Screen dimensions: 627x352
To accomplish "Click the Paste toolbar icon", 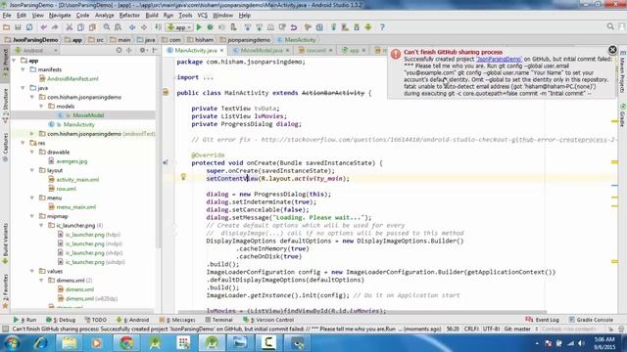I will coord(92,27).
